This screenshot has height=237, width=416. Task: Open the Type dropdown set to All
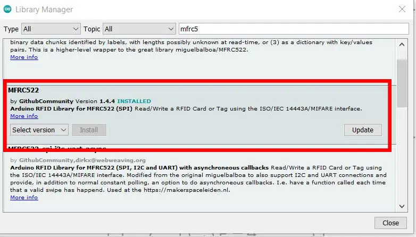(51, 29)
